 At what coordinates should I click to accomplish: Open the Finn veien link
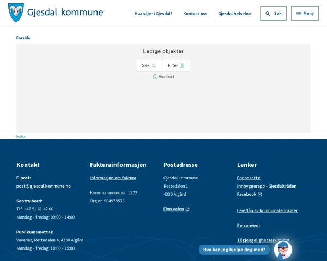click(177, 209)
